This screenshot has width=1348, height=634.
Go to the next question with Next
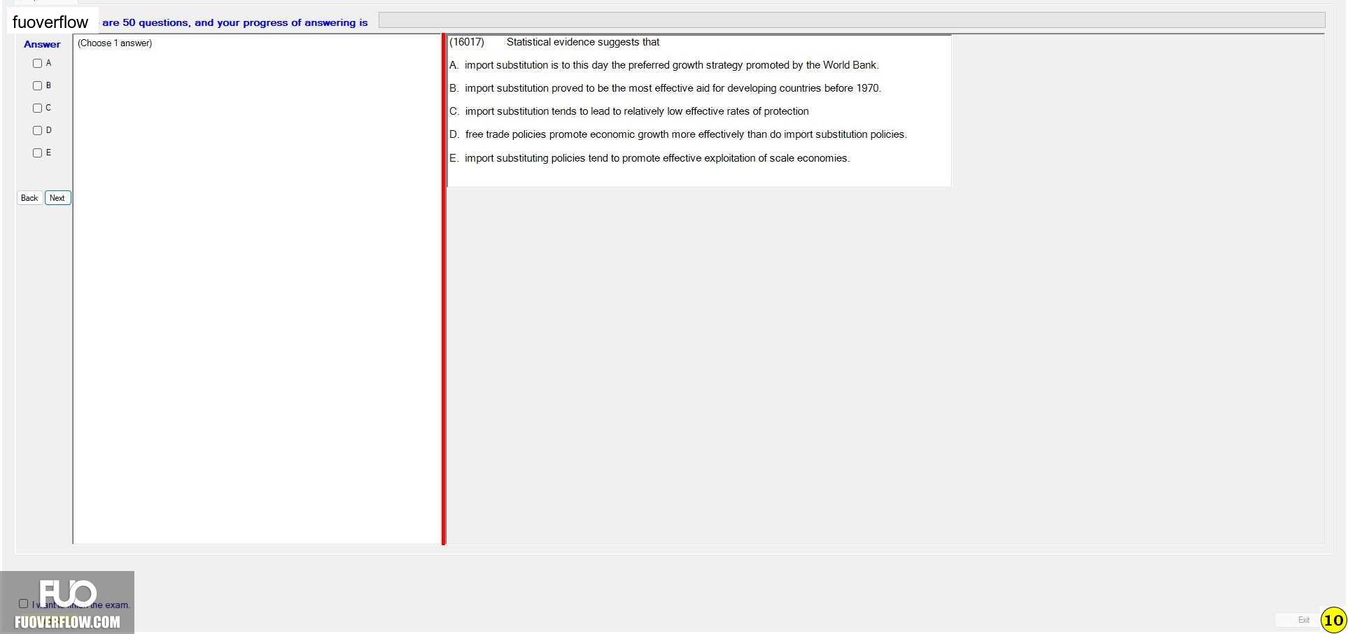(57, 198)
